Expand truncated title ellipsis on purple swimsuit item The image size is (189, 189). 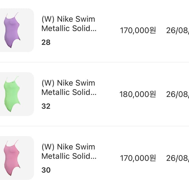(x=93, y=30)
